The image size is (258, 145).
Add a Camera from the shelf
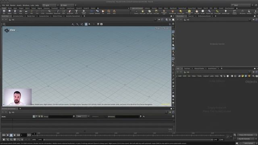(136, 12)
